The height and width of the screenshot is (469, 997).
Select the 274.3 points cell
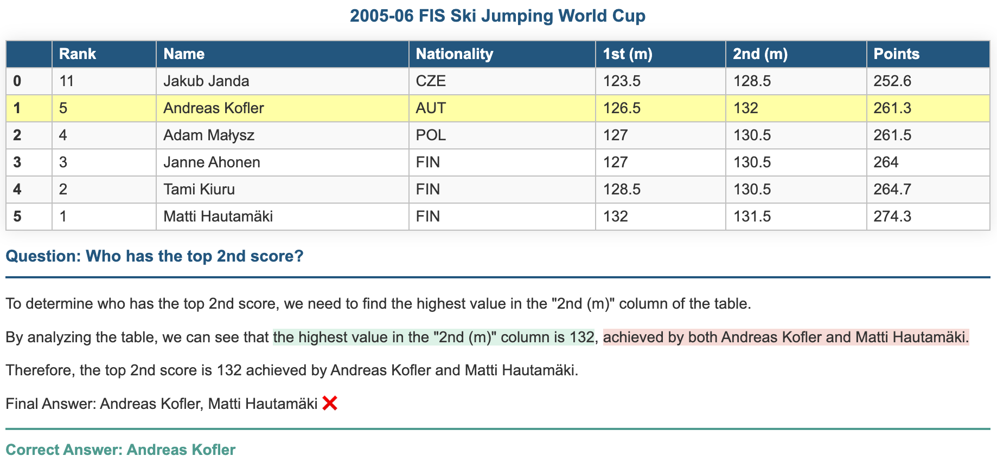[928, 217]
